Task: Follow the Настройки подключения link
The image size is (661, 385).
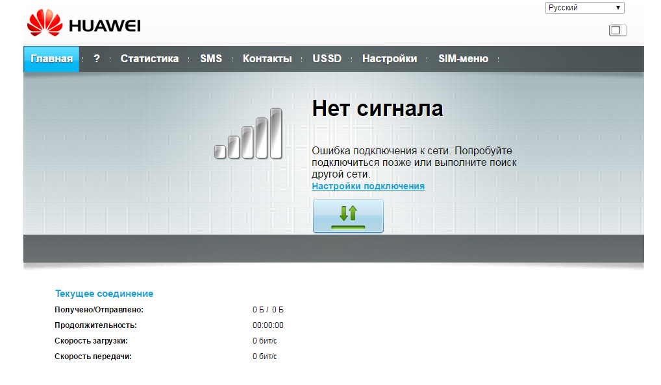Action: [x=368, y=186]
